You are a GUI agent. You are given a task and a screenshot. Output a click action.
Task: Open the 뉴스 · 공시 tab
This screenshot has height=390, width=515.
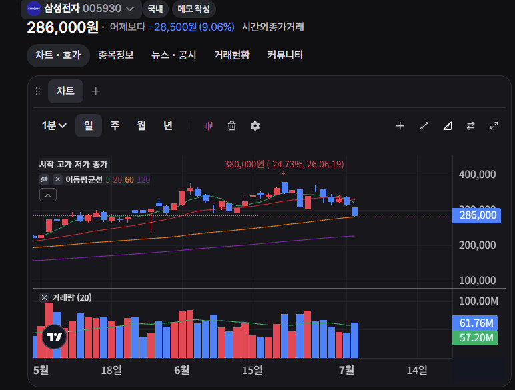(x=173, y=55)
